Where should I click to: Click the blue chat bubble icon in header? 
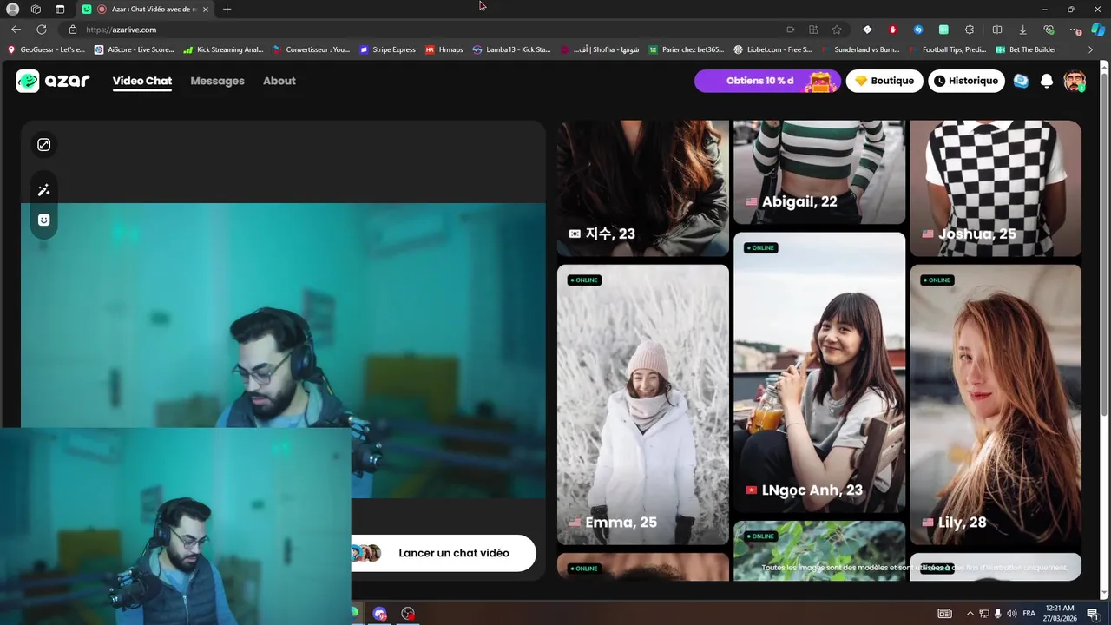(x=1021, y=81)
